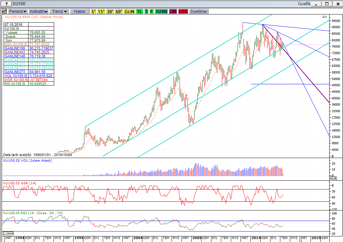This screenshot has height=242, width=343.
Task: Click the chart icon at toolbar start
Action: pos(4,11)
